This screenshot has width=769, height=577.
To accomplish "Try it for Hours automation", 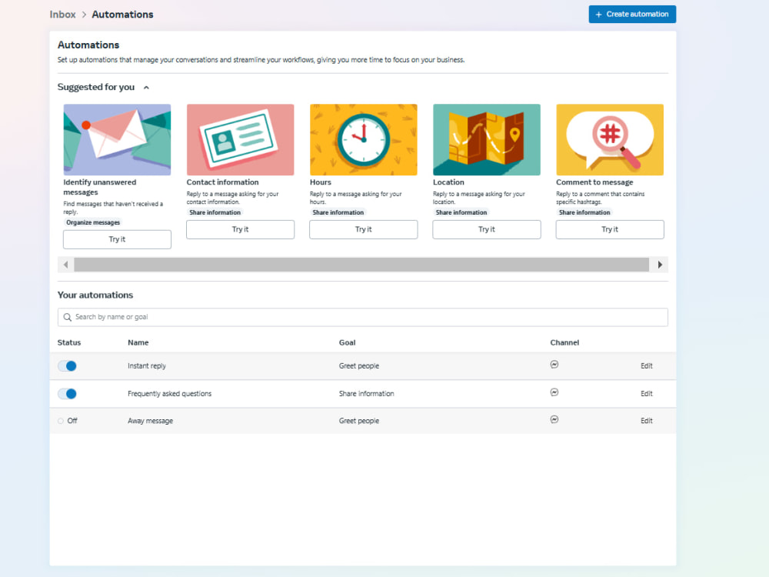I will click(364, 229).
